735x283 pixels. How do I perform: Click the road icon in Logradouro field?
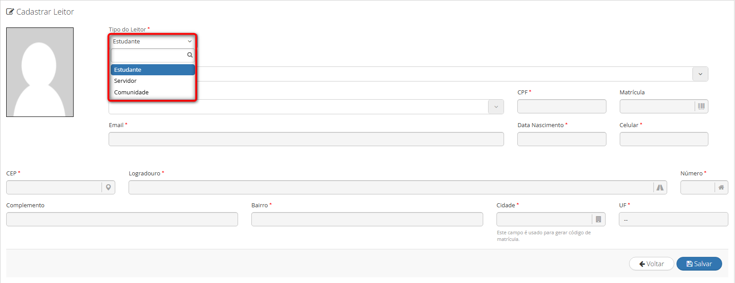click(x=660, y=187)
